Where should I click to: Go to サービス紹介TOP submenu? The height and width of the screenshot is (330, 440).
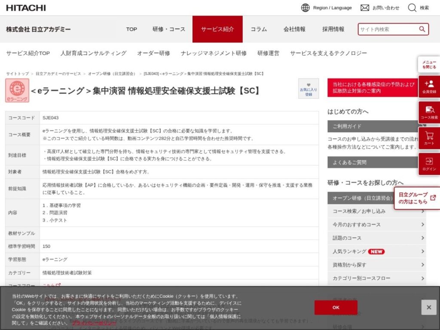pyautogui.click(x=28, y=53)
